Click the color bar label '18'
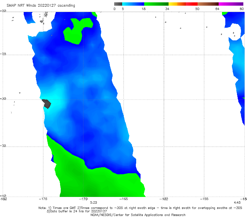Viewport: 247px width, 217px height. point(144,9)
